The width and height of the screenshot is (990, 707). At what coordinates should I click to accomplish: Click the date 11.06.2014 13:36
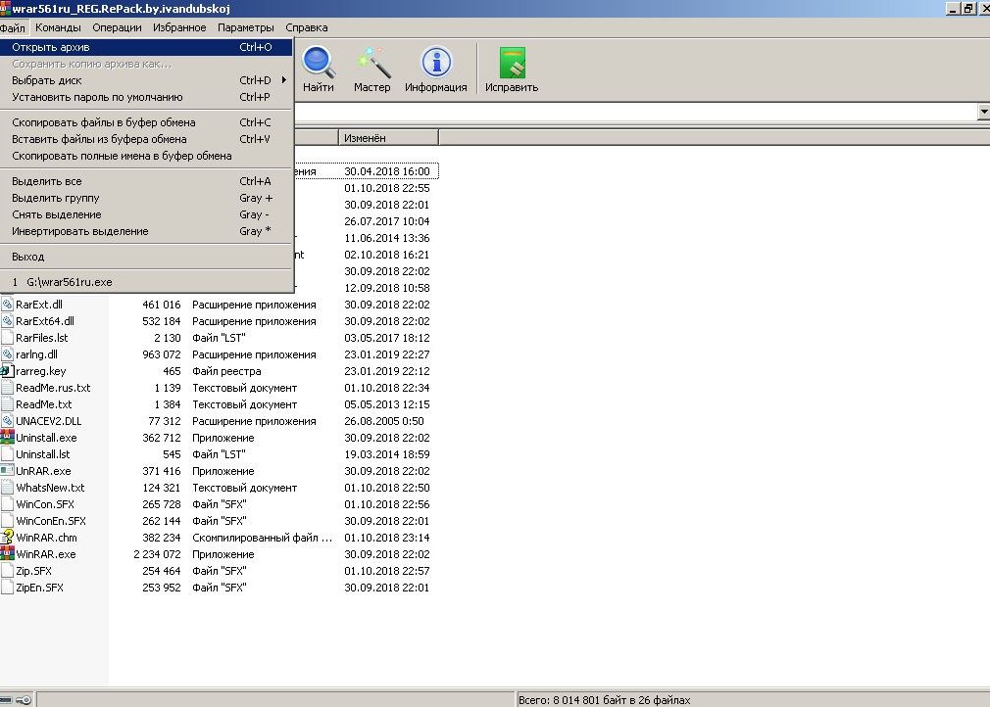[x=387, y=238]
